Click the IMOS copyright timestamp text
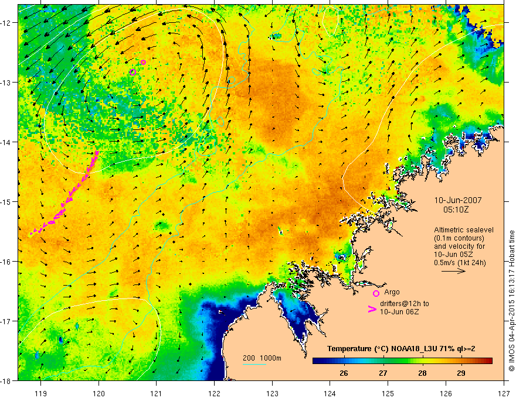The image size is (516, 398). click(x=511, y=302)
